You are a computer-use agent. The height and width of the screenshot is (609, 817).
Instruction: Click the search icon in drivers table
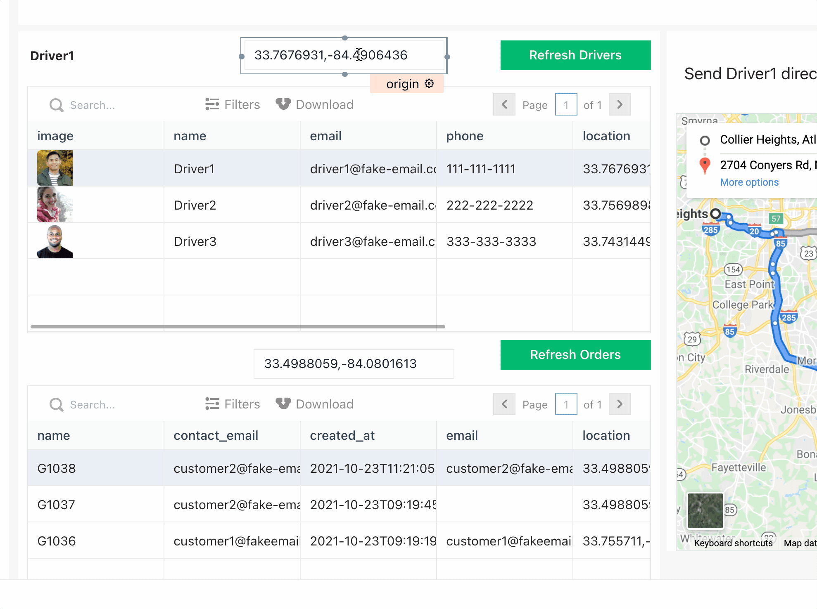[57, 105]
